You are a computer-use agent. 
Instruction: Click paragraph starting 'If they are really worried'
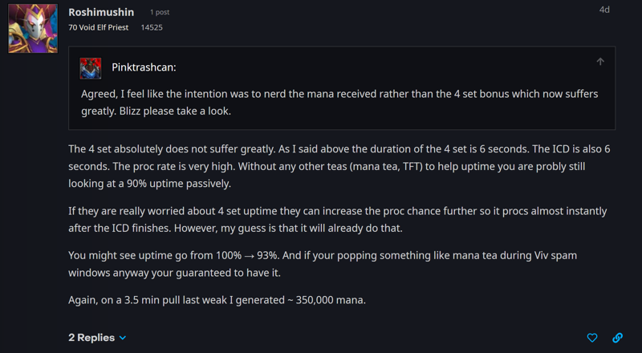pos(337,220)
